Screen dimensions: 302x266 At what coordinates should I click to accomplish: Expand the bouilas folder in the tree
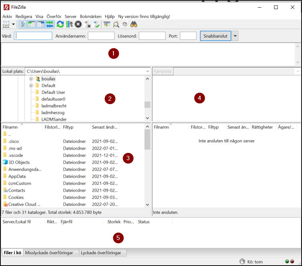[31, 79]
